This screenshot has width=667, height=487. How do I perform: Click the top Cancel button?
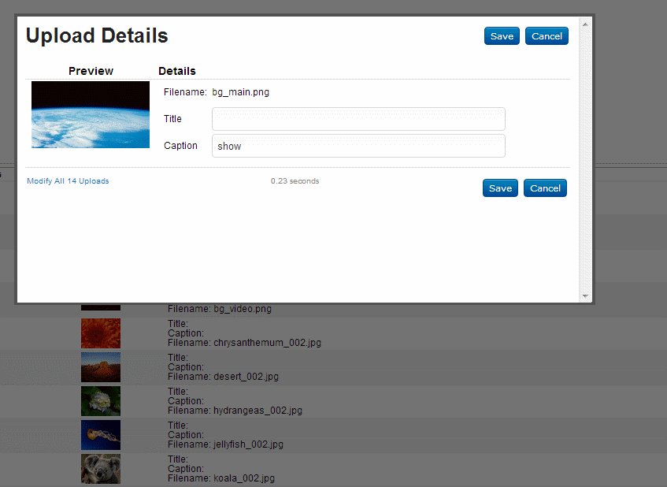pyautogui.click(x=547, y=36)
